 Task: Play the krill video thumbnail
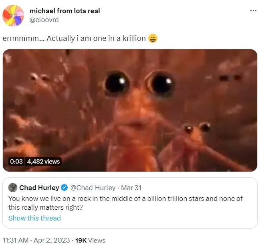point(130,110)
